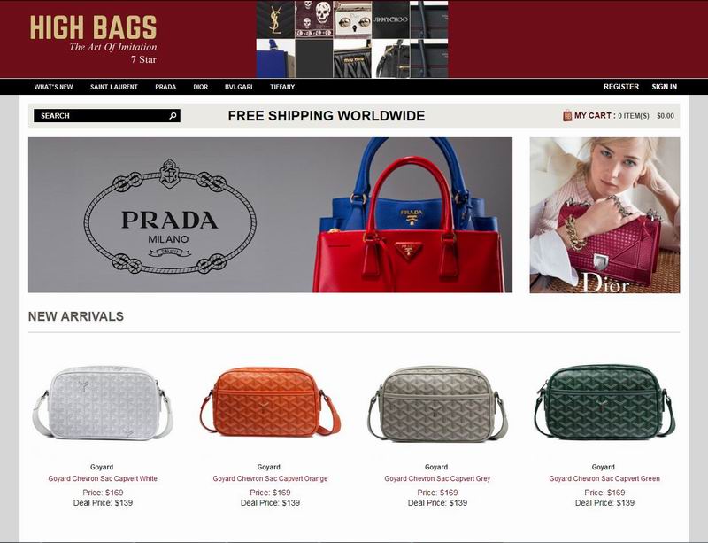Open the My Cart link
The image size is (708, 543).
point(595,116)
